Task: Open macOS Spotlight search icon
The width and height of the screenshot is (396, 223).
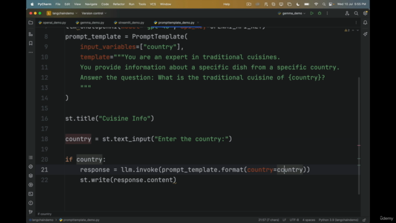Action: [324, 4]
